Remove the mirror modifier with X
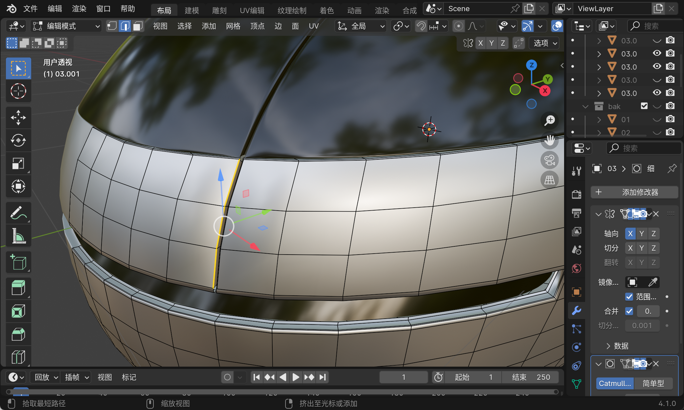The width and height of the screenshot is (684, 410). tap(656, 214)
